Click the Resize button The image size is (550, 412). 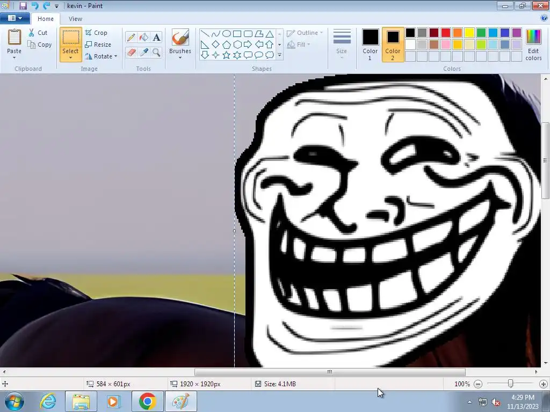click(x=98, y=45)
